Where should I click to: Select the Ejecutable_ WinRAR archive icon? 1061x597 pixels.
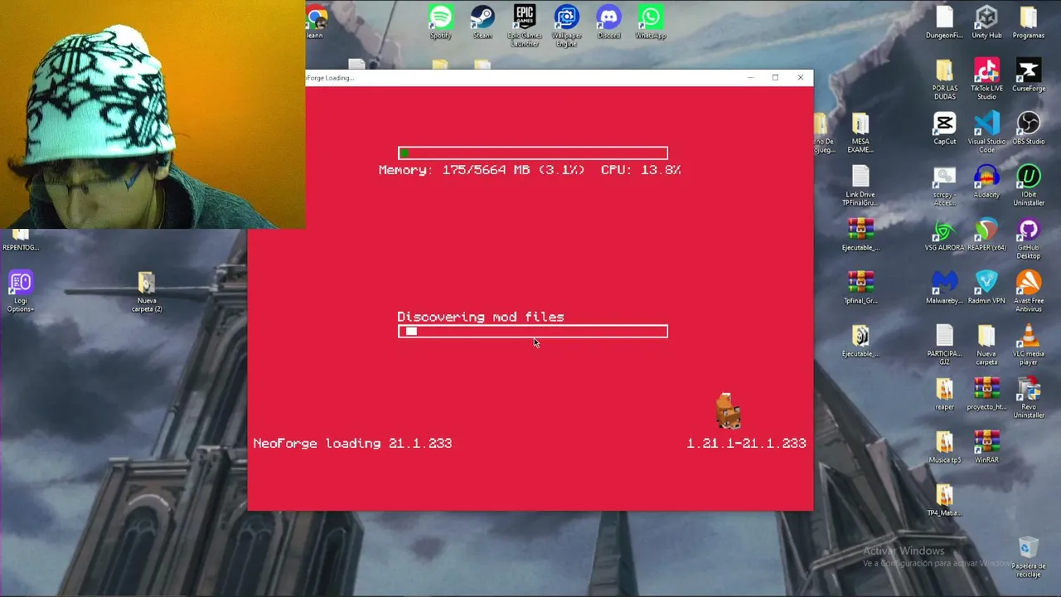[860, 230]
